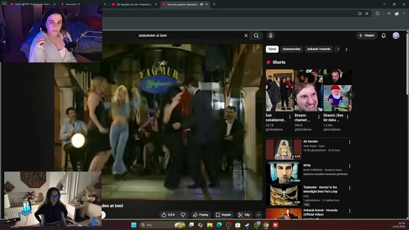The image size is (409, 230).
Task: Open Microsoft Edge from taskbar
Action: click(x=219, y=225)
